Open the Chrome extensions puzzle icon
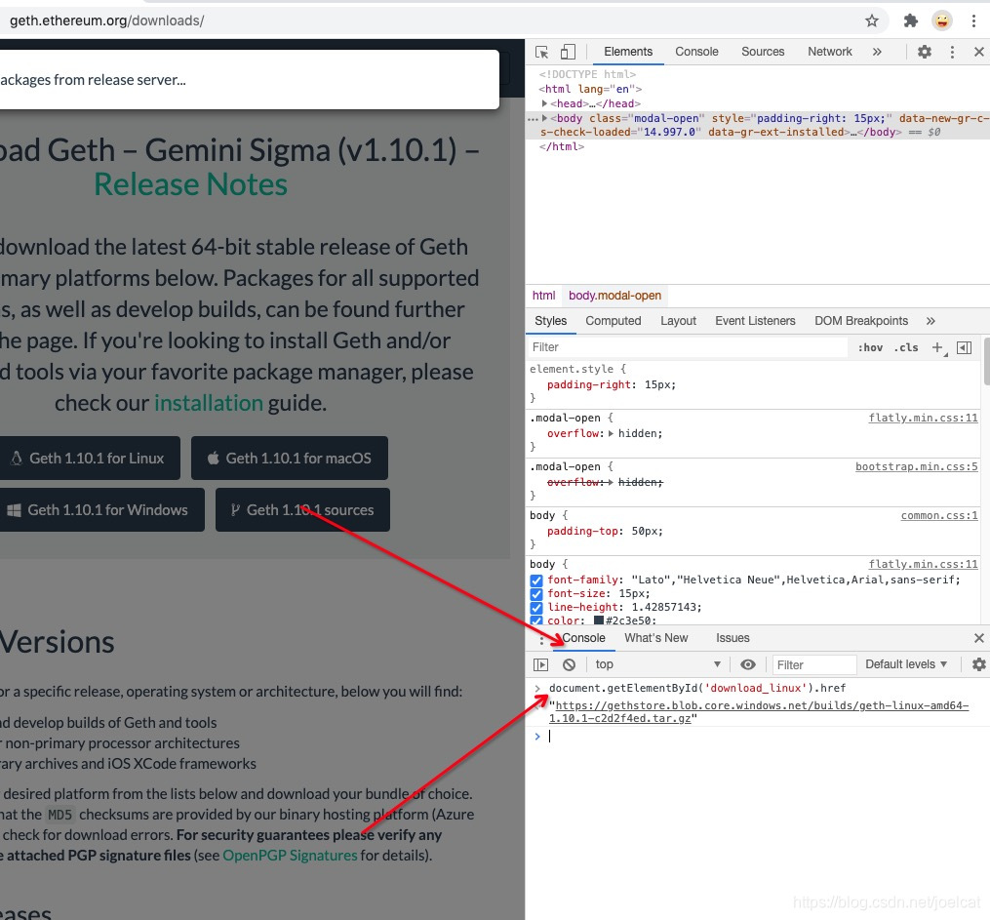This screenshot has width=990, height=920. (910, 20)
